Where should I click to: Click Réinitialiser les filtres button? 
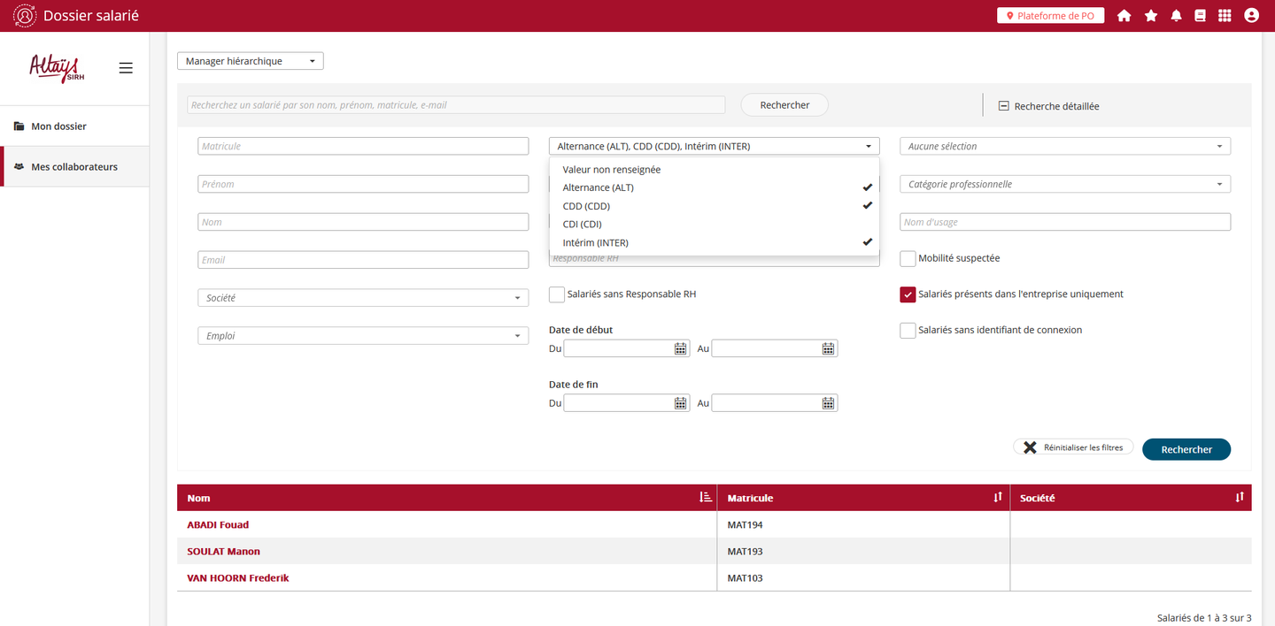tap(1073, 447)
